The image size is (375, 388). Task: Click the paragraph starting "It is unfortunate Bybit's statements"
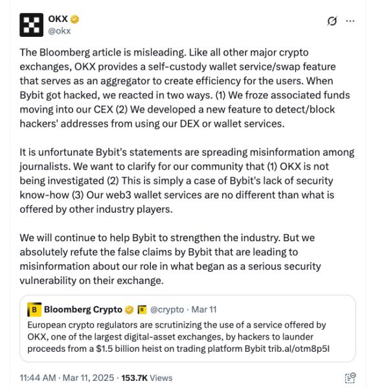pos(187,180)
